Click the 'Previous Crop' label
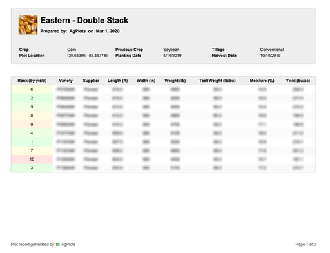330x253 pixels. pos(129,50)
